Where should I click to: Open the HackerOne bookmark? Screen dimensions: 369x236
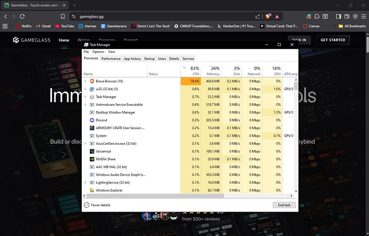click(x=236, y=26)
